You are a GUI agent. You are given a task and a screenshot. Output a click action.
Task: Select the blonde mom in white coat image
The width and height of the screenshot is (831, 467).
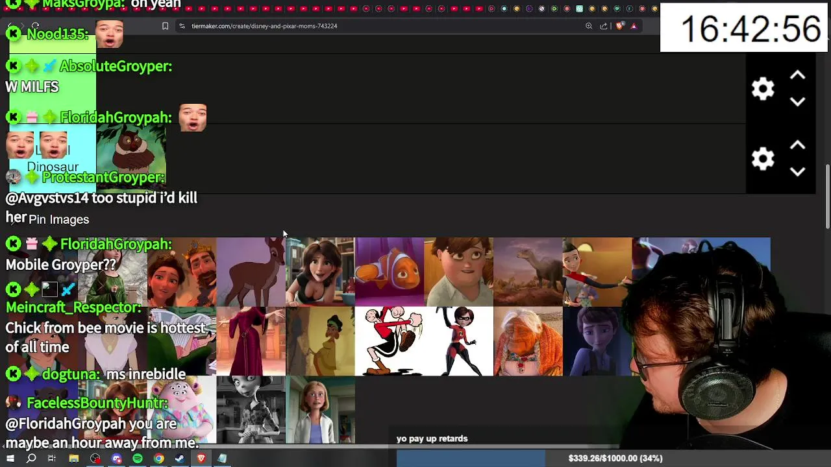coord(320,411)
